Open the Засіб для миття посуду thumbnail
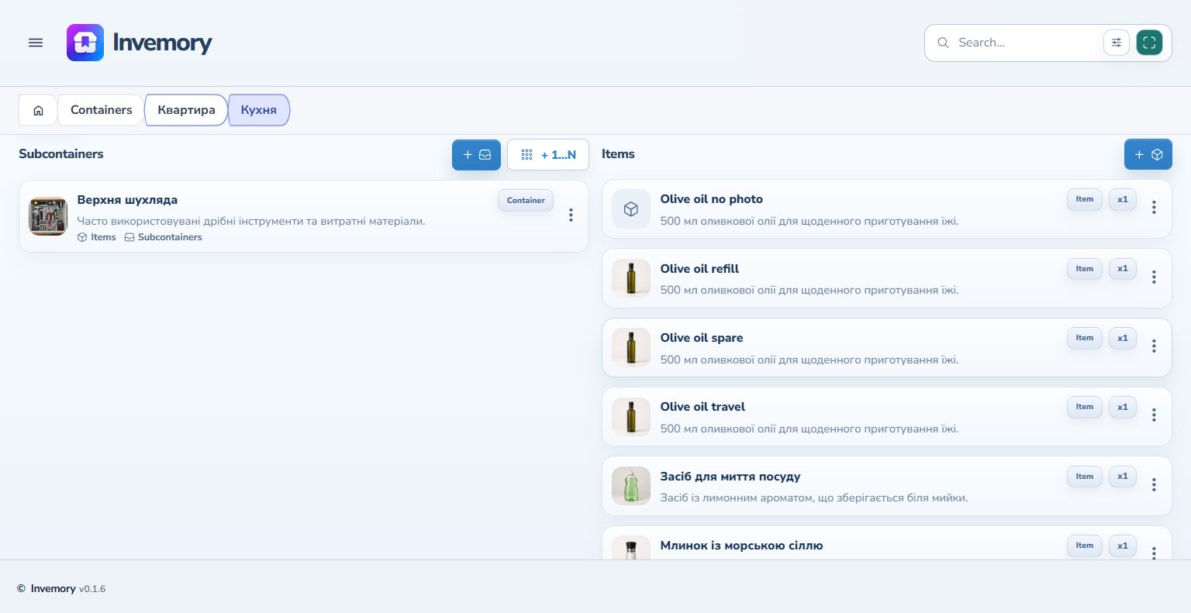The height and width of the screenshot is (613, 1191). click(631, 486)
